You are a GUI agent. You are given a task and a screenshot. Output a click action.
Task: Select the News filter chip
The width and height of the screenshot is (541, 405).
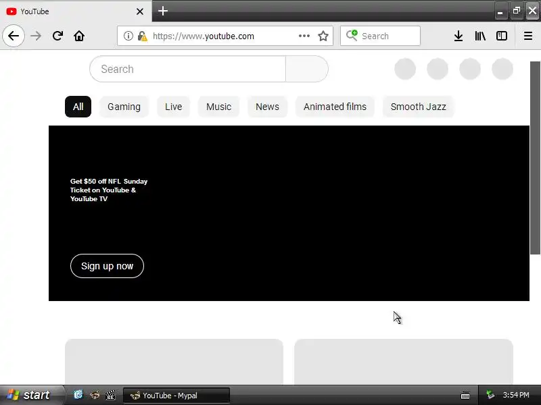[267, 107]
